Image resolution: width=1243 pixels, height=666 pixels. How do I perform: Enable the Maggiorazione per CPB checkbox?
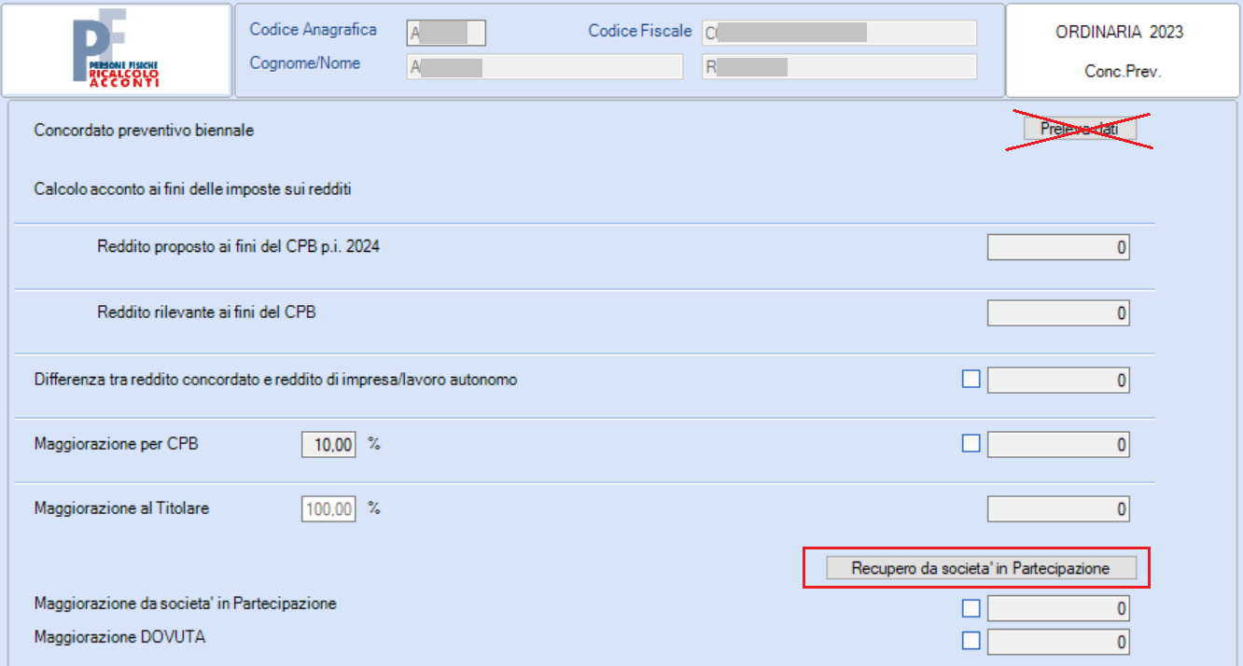pyautogui.click(x=971, y=444)
